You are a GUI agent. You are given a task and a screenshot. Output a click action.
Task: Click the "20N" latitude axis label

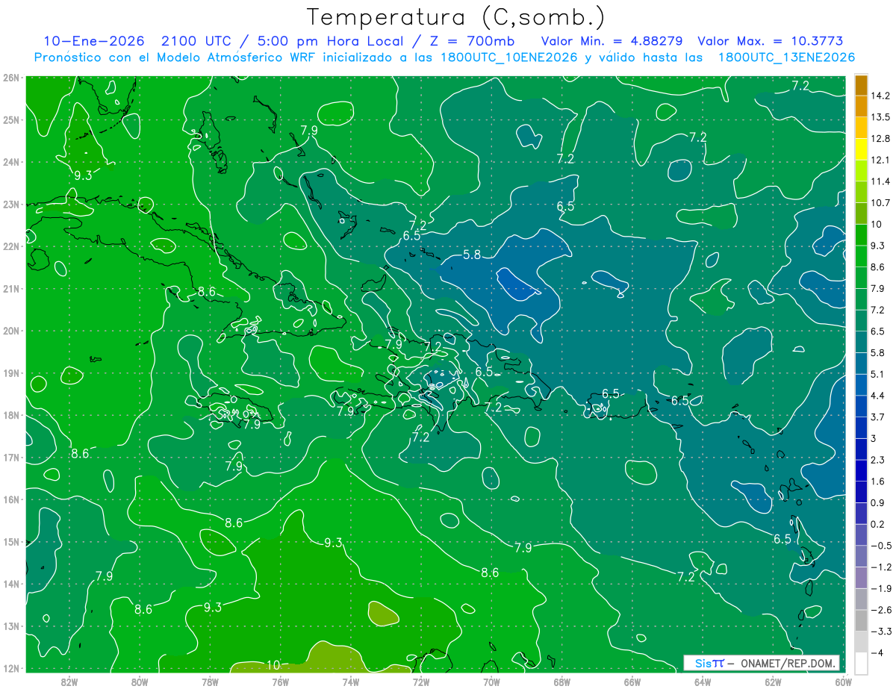coord(11,331)
